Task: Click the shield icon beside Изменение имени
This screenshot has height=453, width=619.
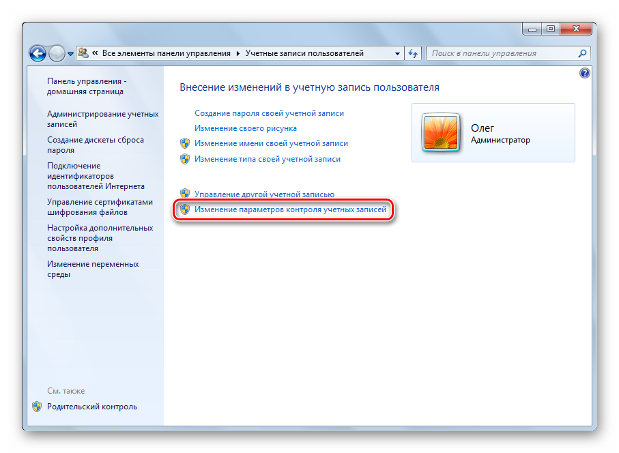Action: click(x=185, y=143)
